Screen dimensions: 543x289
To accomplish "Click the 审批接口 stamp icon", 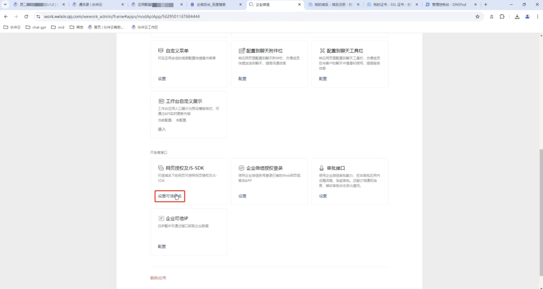I will point(322,168).
